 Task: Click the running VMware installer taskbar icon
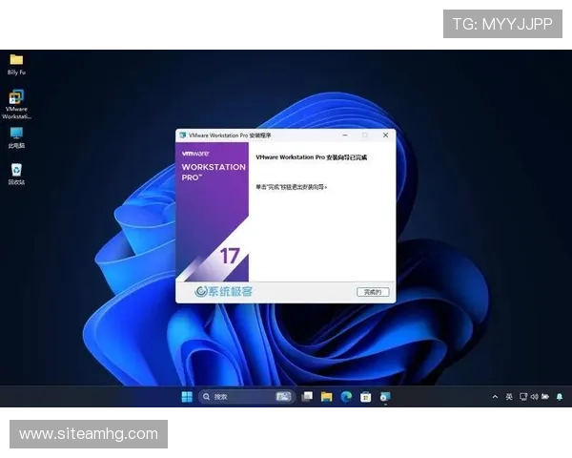click(x=384, y=396)
